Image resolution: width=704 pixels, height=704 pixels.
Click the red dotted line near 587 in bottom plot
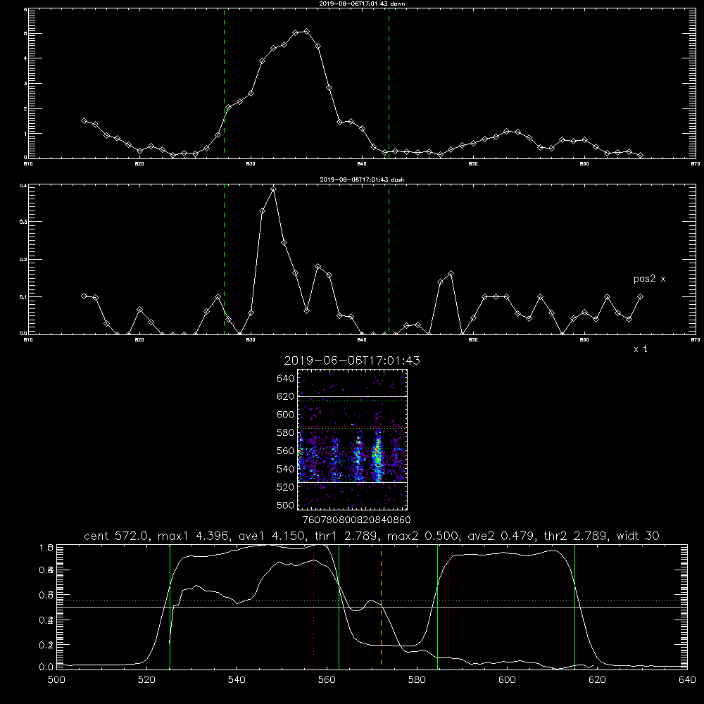tap(449, 607)
